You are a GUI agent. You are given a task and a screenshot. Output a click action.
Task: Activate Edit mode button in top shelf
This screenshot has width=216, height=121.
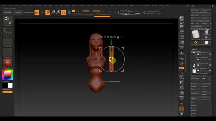[37, 12]
